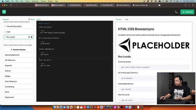Open Safari sidebar toggle icon
Screen dimensions: 196x110
click(x=11, y=5)
